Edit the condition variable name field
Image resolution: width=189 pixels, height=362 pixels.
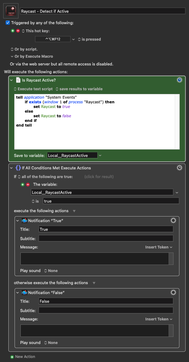(x=102, y=192)
